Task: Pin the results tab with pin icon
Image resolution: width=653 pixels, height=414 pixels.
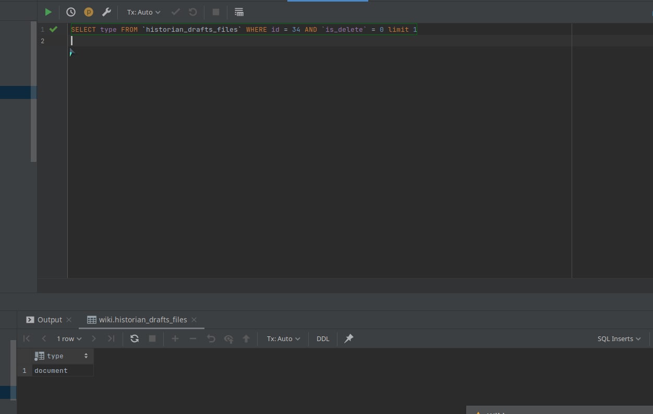Action: (x=349, y=338)
